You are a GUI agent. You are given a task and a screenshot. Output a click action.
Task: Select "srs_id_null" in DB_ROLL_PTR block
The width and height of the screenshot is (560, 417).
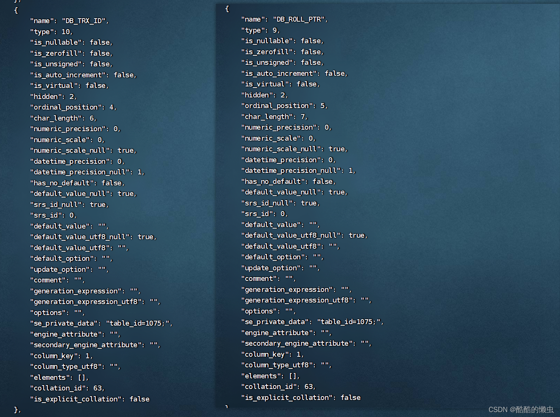pyautogui.click(x=281, y=203)
